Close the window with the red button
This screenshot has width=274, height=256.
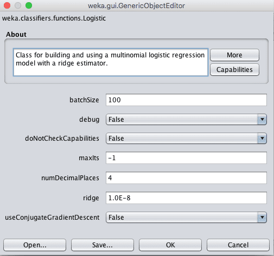click(7, 5)
